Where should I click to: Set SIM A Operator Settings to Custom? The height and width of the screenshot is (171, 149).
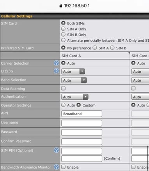pyautogui.click(x=79, y=105)
